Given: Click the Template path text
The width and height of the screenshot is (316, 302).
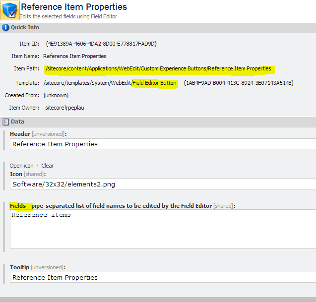Looking at the screenshot, I should click(x=110, y=83).
